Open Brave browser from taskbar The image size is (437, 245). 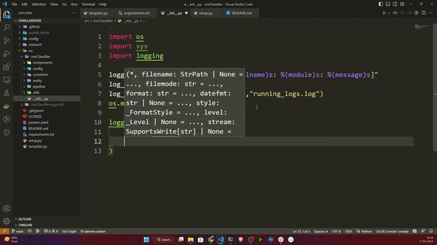(240, 240)
